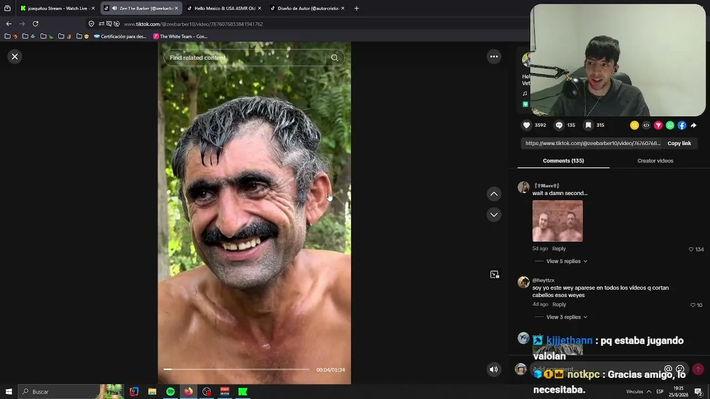Share to Facebook icon
The image size is (710, 399).
pyautogui.click(x=682, y=125)
